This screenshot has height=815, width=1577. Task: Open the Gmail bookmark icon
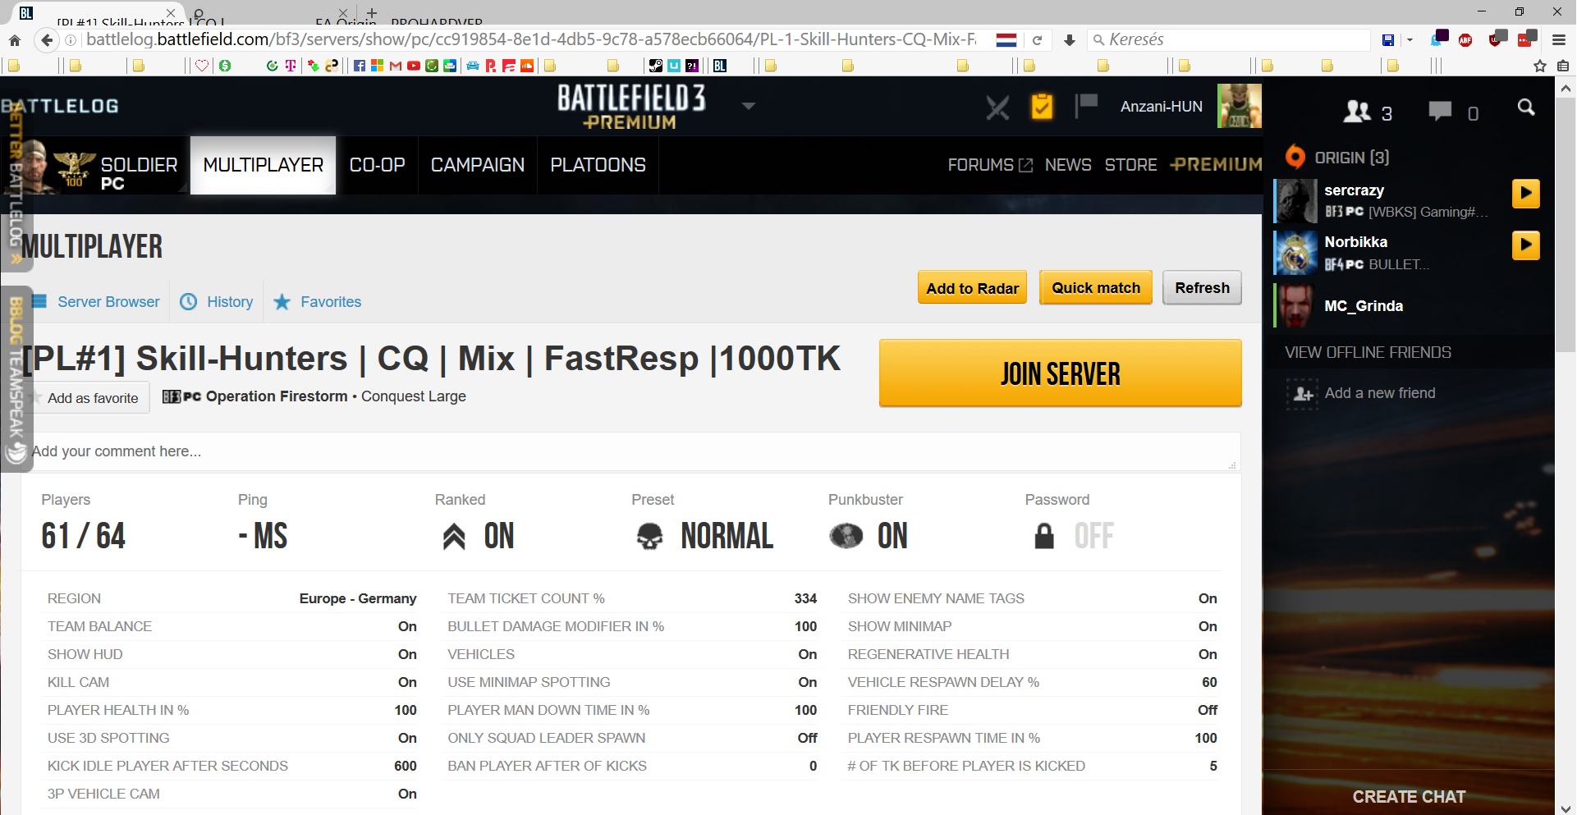[x=396, y=66]
